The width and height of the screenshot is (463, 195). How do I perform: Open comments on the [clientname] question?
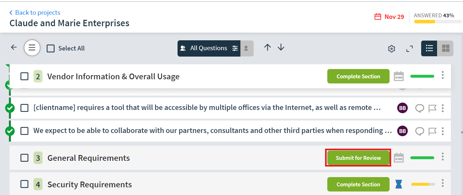pos(420,108)
